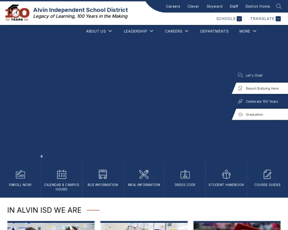Viewport: 288px width, 230px height.
Task: Pause the slideshow with the pause button
Action: coord(41,156)
